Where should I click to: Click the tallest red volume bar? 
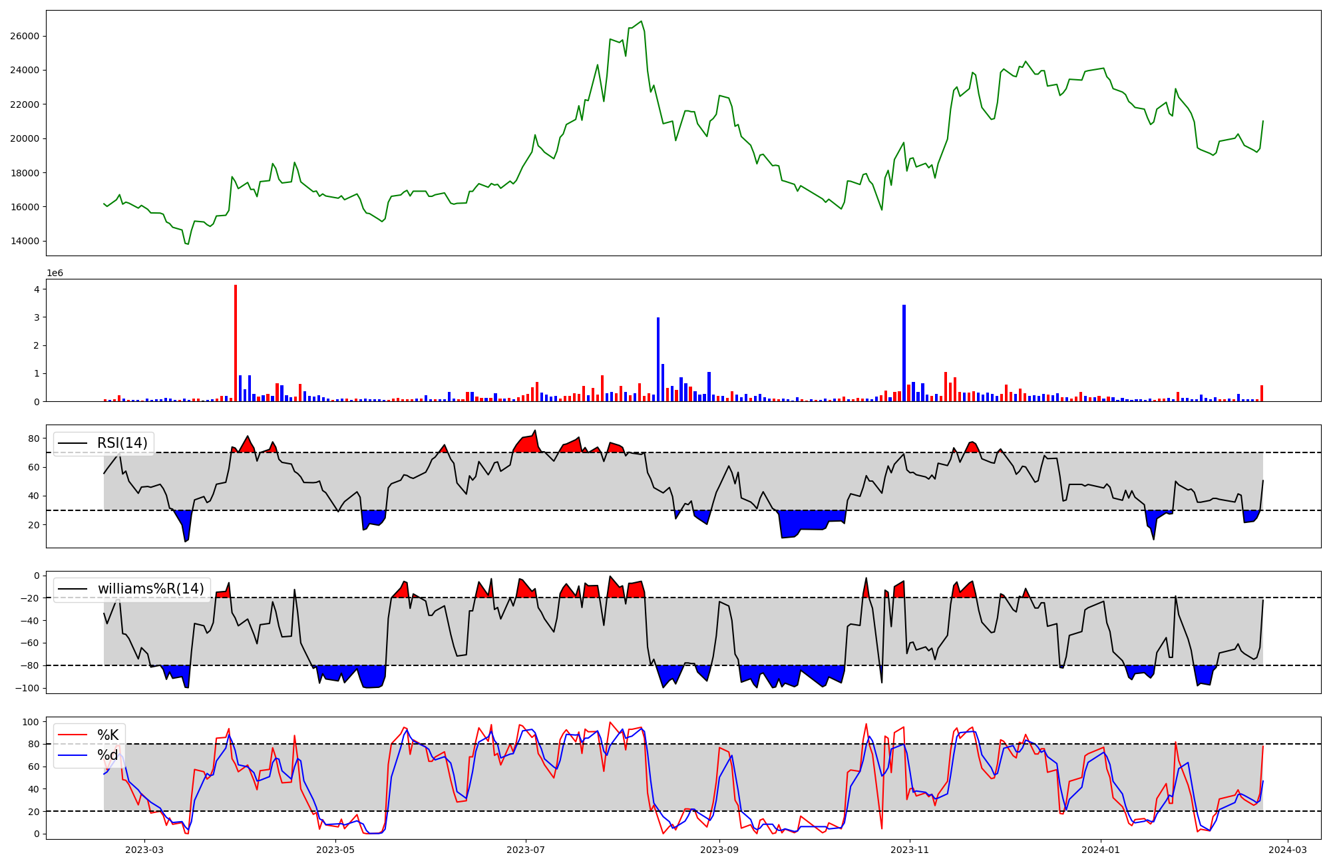coord(236,343)
